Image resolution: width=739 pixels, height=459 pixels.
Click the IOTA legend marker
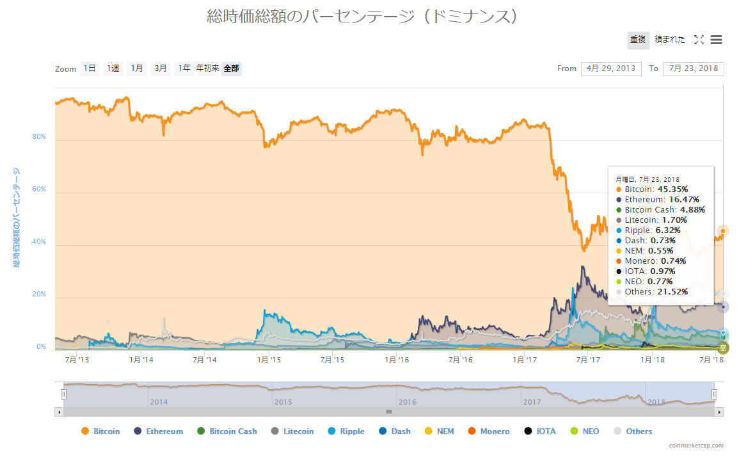tap(528, 431)
